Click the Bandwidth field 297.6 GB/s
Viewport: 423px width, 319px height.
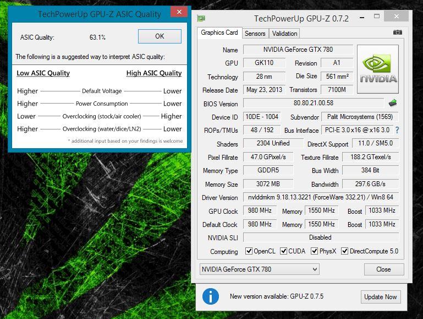370,184
